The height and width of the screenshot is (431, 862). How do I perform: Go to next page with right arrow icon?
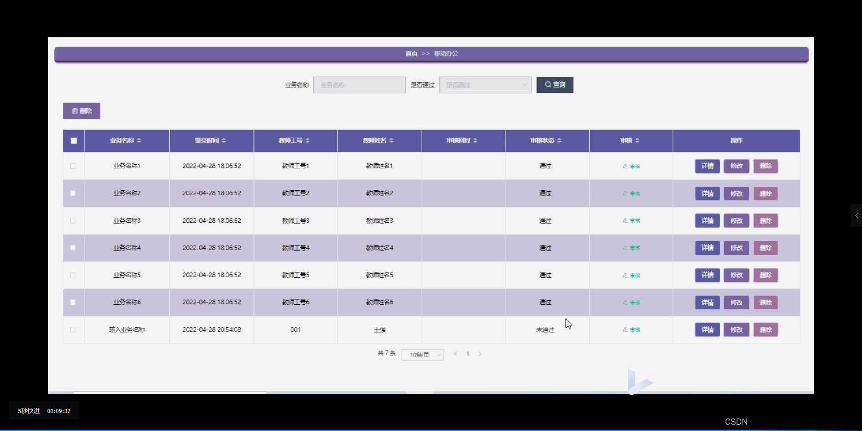click(480, 354)
